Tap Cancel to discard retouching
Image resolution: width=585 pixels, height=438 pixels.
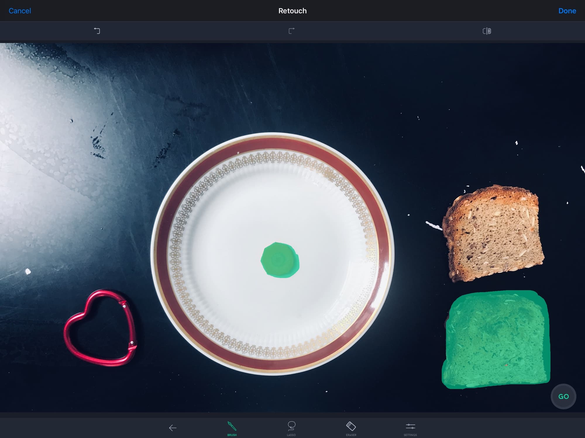point(20,11)
